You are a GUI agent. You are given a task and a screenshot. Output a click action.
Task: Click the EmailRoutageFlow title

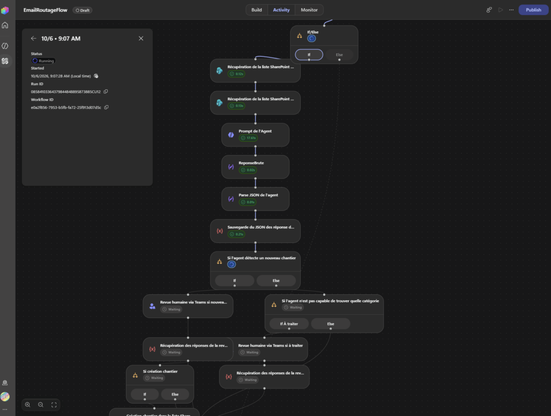pyautogui.click(x=45, y=10)
